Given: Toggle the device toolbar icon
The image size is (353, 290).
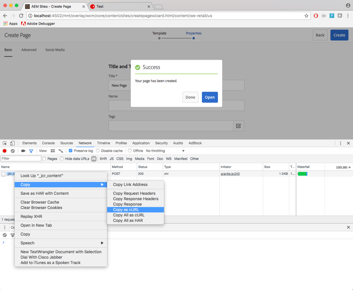Looking at the screenshot, I should click(12, 143).
